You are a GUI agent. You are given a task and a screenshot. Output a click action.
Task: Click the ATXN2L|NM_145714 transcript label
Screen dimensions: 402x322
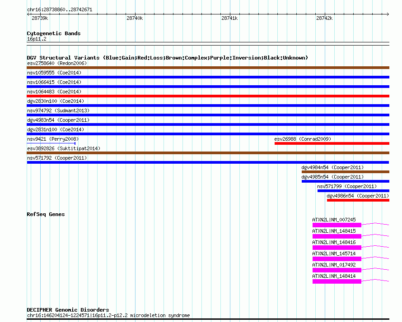(334, 253)
